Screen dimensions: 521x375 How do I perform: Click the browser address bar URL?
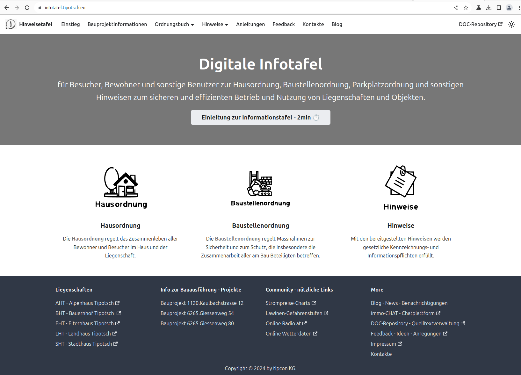click(x=65, y=8)
